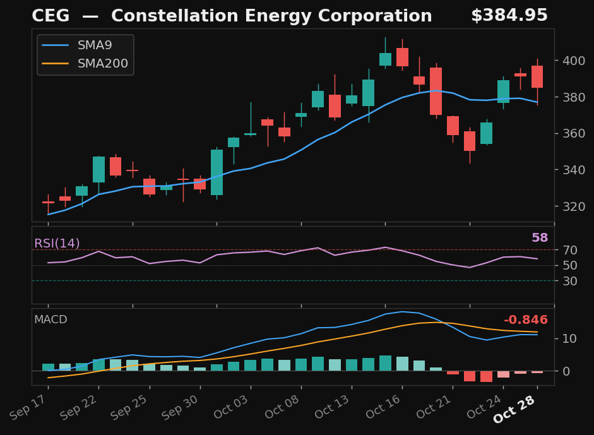Click the RSI value 58
594x435 pixels.
click(540, 237)
